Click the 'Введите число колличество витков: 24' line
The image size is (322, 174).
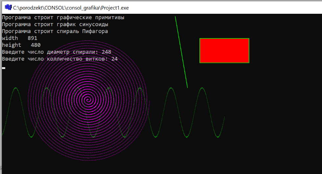[60, 59]
